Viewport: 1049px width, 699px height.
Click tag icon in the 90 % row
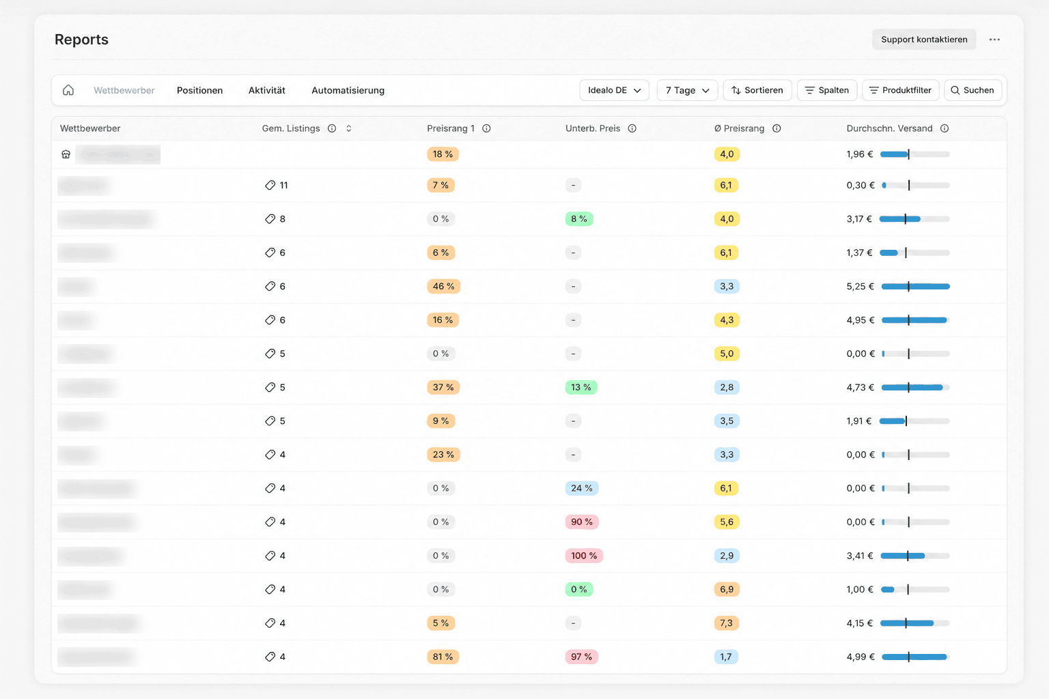click(270, 522)
